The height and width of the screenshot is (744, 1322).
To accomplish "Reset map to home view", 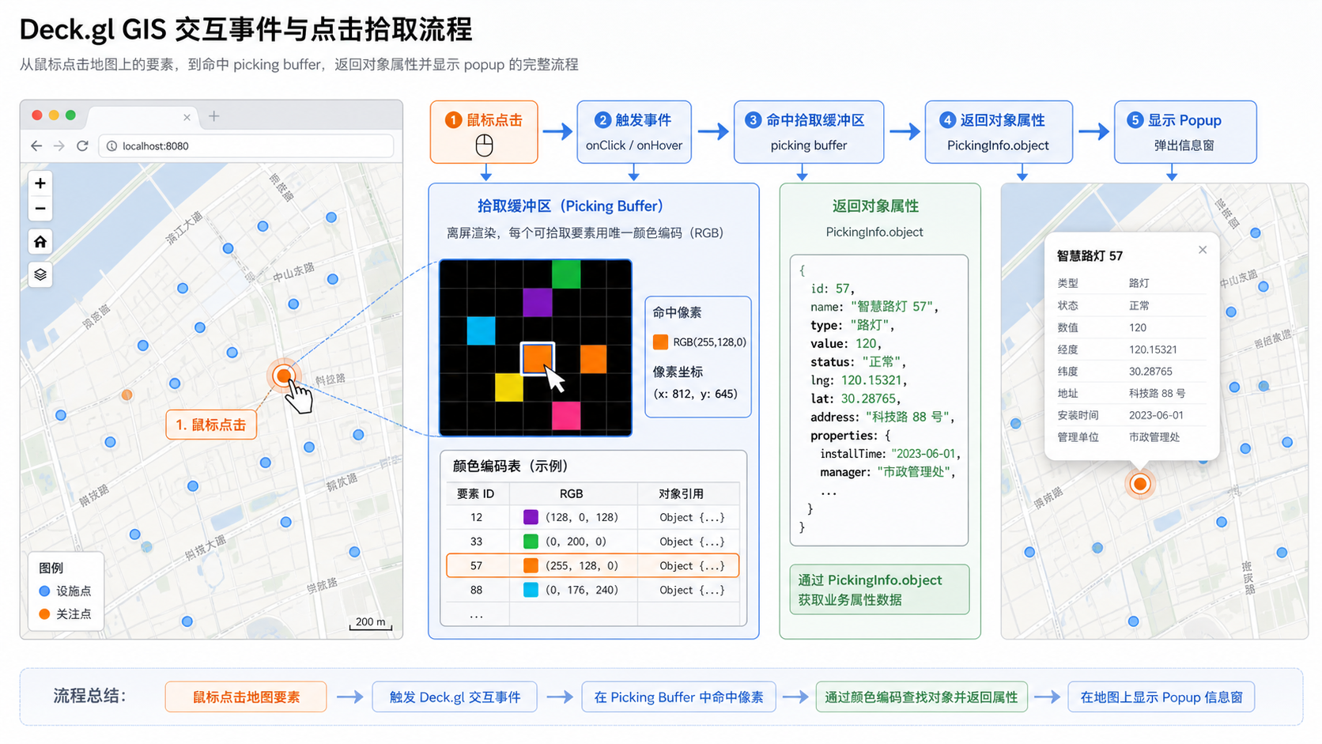I will (40, 242).
